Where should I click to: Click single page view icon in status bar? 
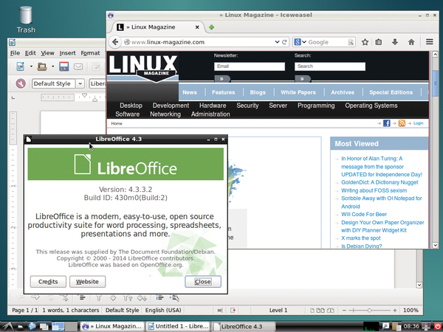[x=312, y=311]
